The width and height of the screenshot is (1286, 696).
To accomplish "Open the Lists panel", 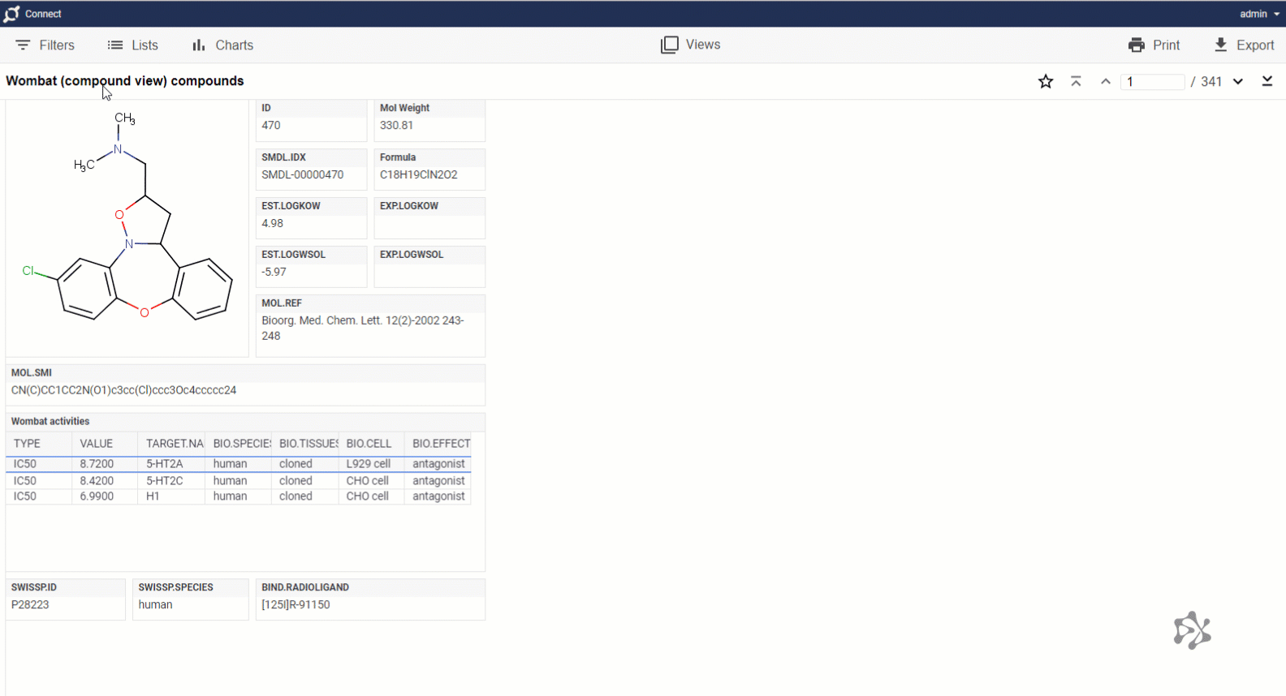I will click(x=133, y=45).
